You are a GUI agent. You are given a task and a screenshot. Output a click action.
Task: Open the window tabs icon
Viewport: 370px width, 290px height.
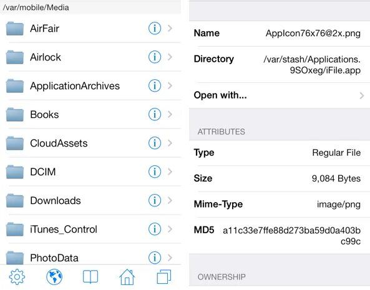(163, 277)
